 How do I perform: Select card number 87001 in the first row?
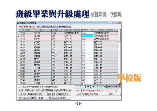(26, 33)
